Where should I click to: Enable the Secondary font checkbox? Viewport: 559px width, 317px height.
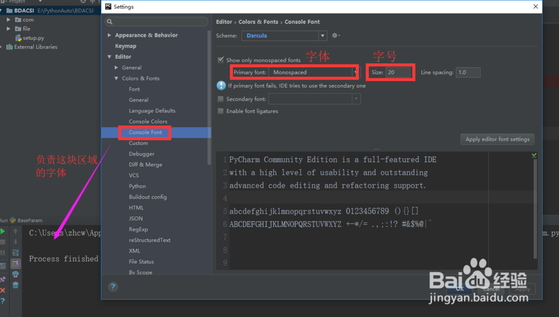[221, 99]
